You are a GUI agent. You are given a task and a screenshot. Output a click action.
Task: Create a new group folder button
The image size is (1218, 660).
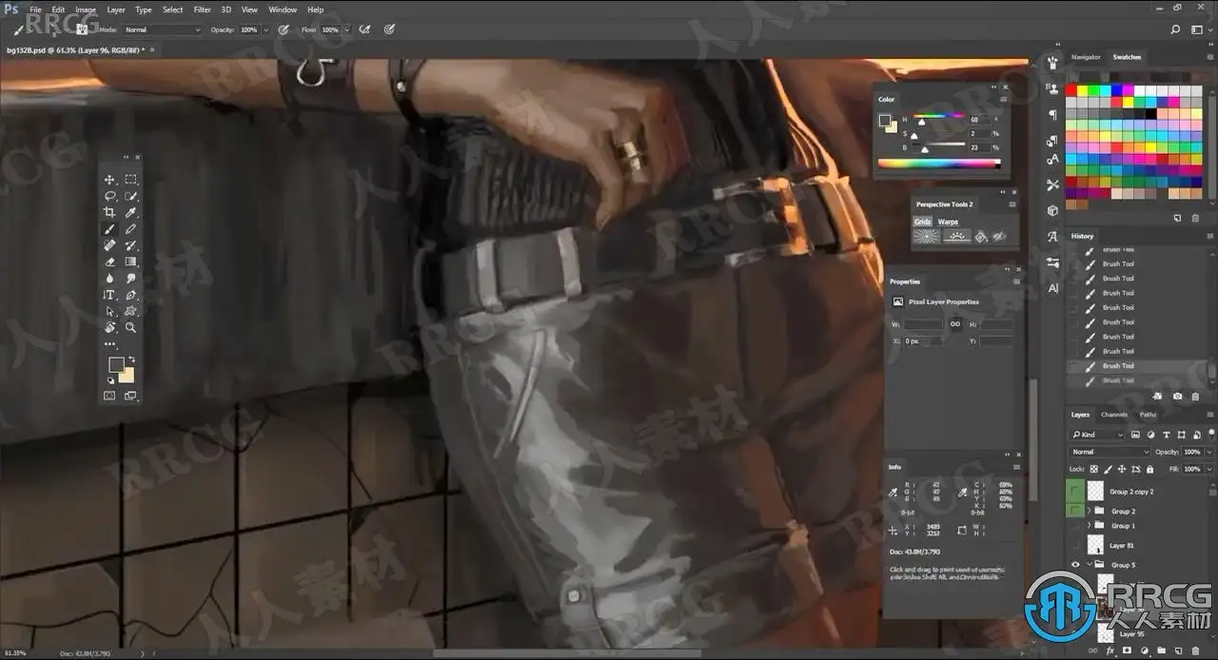coord(1161,651)
